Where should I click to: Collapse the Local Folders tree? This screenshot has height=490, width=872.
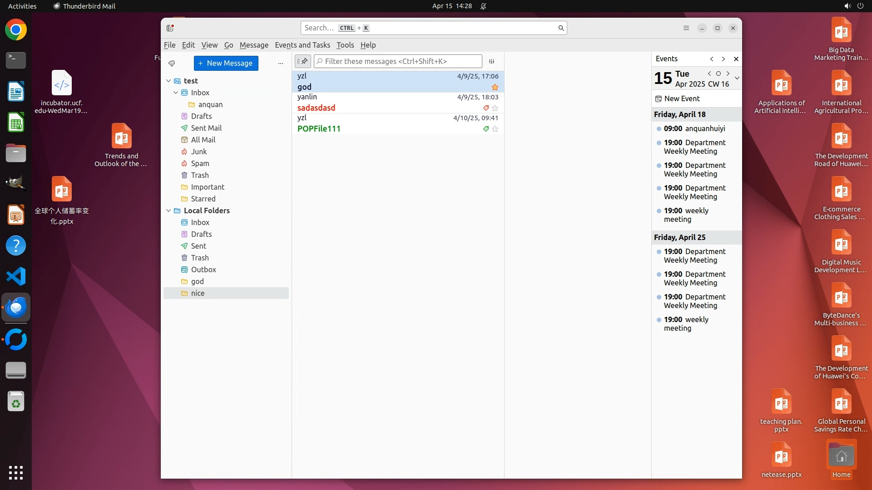tap(168, 211)
